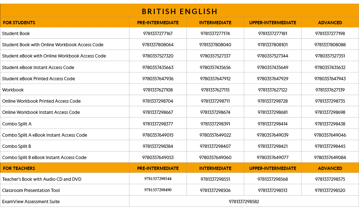Click the BRITISH ENGLISH table title
This screenshot has height=214, width=359.
(179, 12)
